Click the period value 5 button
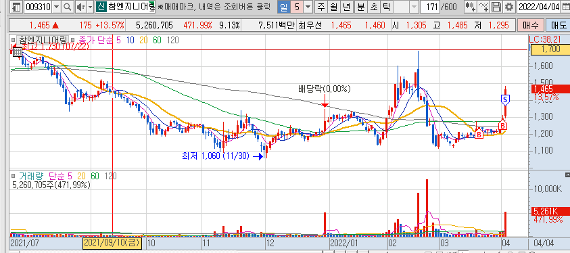Screen dimensions: 570x253 (297, 7)
